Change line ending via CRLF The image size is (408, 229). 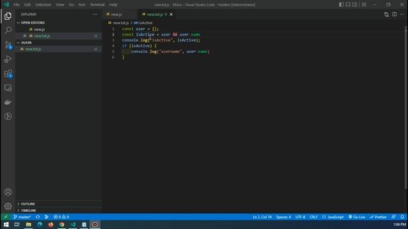pyautogui.click(x=313, y=217)
